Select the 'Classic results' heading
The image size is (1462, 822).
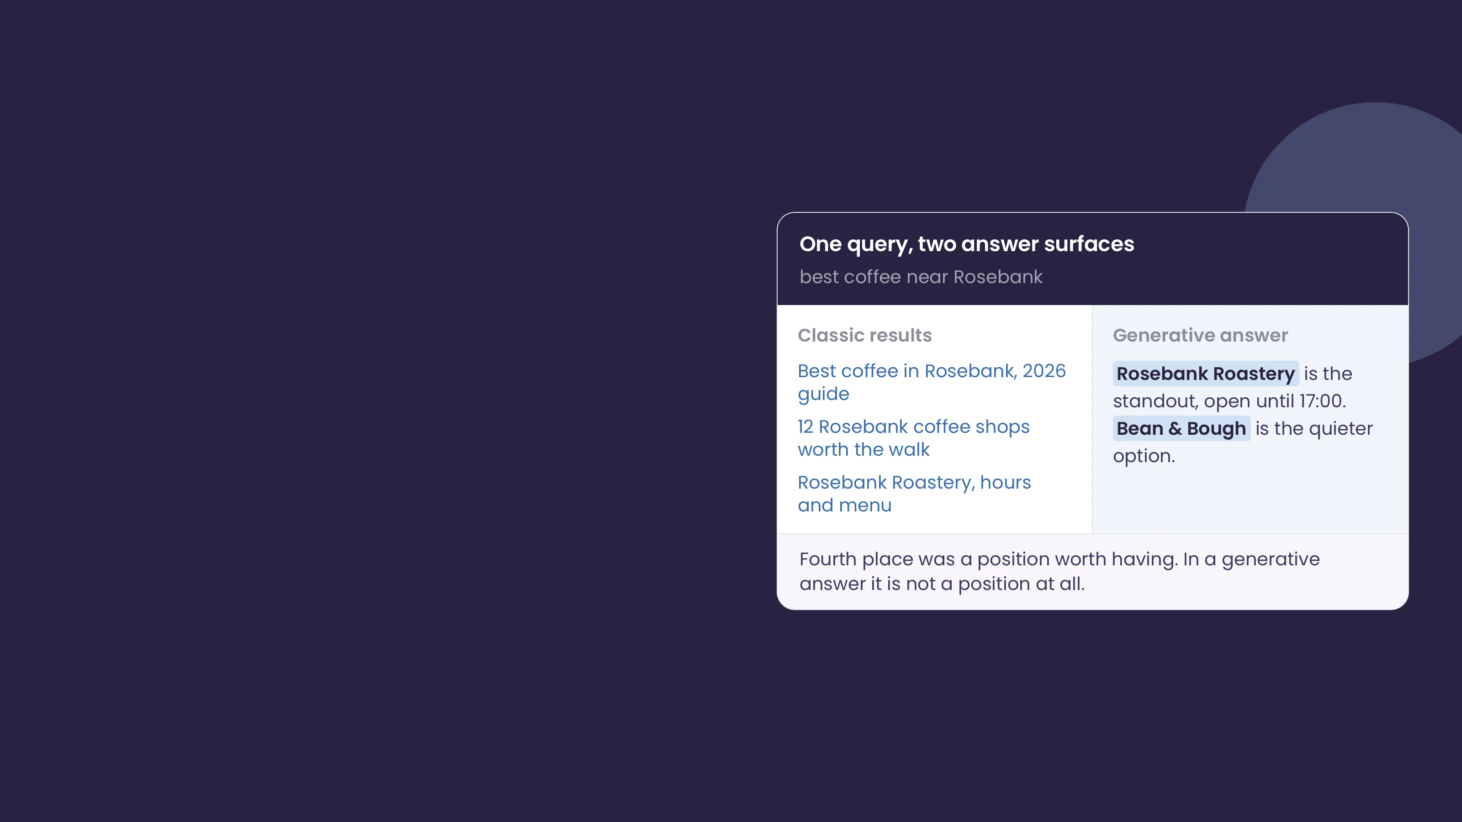(x=864, y=335)
